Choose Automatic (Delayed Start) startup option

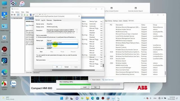pos(62,43)
